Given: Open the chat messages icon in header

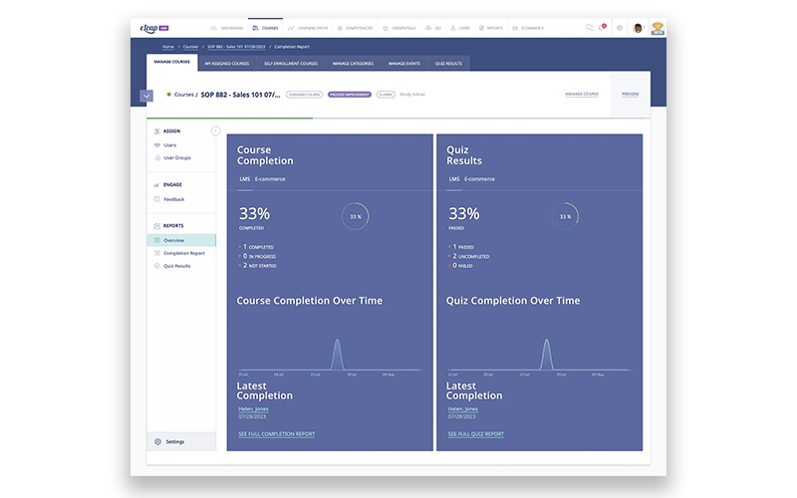Looking at the screenshot, I should pyautogui.click(x=590, y=28).
